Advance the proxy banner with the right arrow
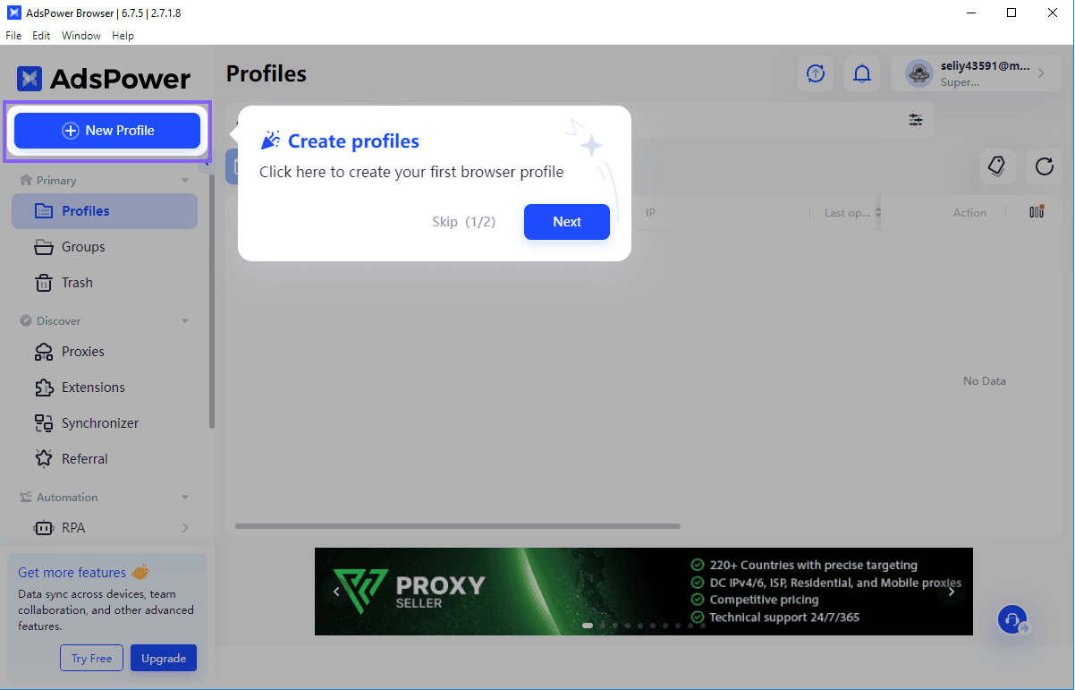The width and height of the screenshot is (1075, 690). point(951,592)
